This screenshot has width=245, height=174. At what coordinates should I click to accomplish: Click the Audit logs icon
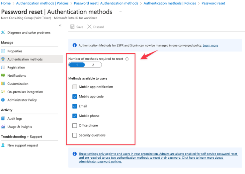pyautogui.click(x=3, y=119)
